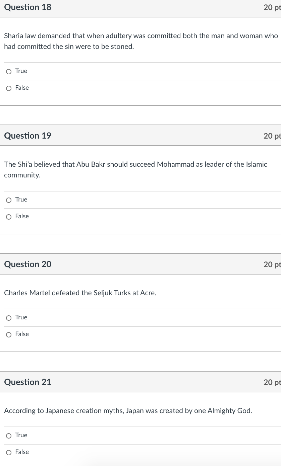Click True label under Japanese creation myths question
Viewport: 281px width, 466px height.
21,435
